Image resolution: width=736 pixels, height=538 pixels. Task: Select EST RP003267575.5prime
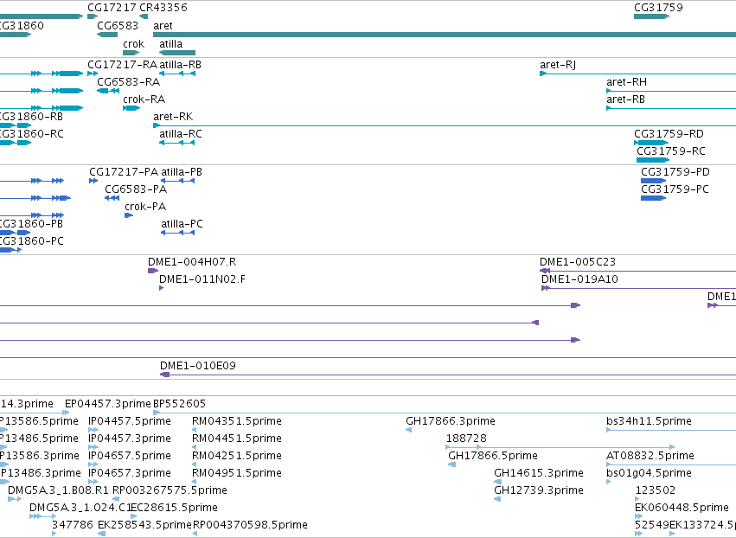click(170, 490)
